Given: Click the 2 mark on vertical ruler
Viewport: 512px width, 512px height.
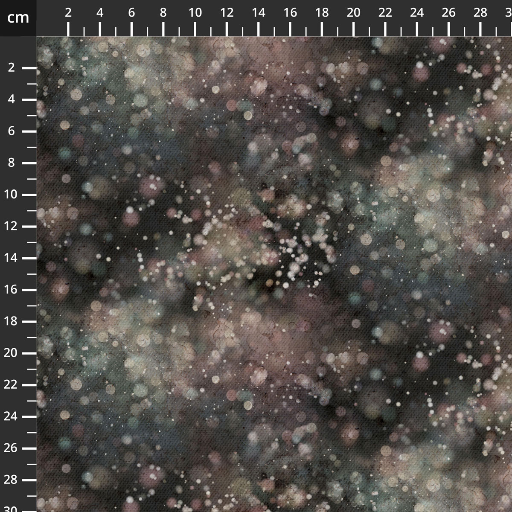Looking at the screenshot, I should click(12, 68).
